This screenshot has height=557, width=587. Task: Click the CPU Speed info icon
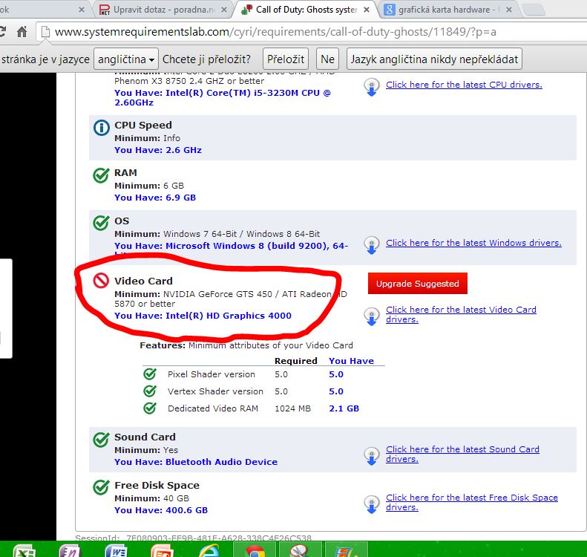(101, 128)
